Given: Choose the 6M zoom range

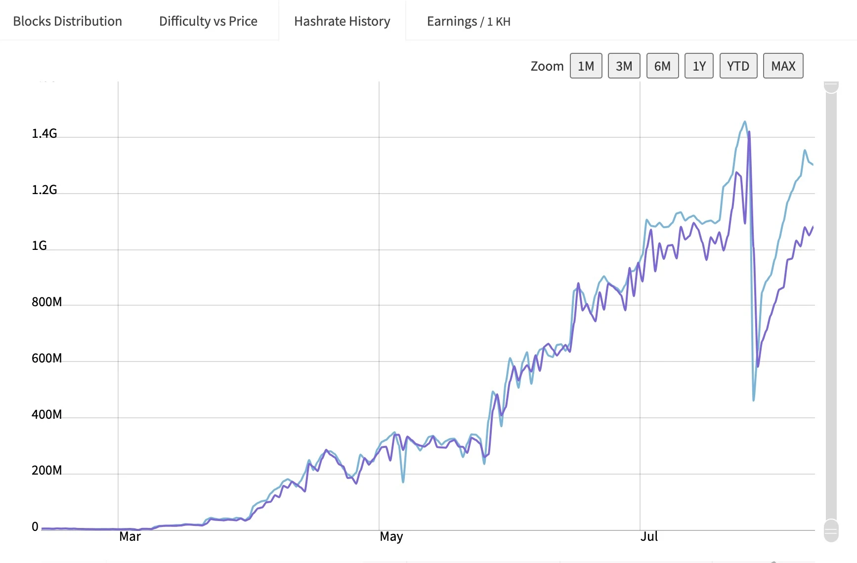Looking at the screenshot, I should [x=662, y=66].
